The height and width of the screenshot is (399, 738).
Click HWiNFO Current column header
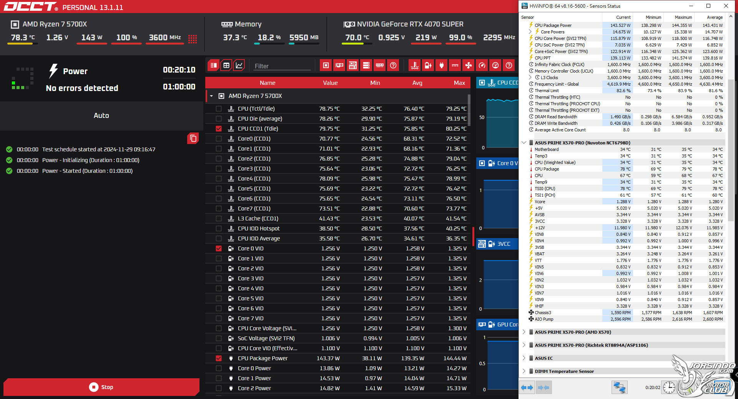click(617, 17)
